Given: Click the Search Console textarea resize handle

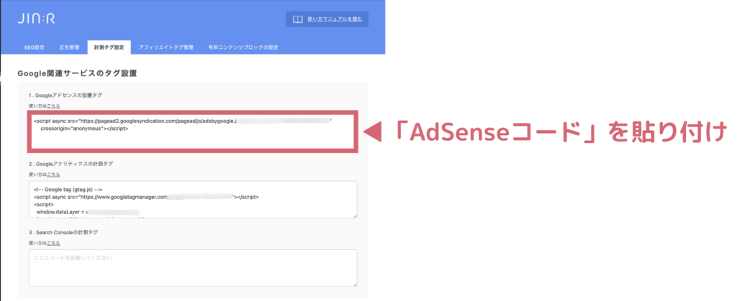Looking at the screenshot, I should coord(355,284).
